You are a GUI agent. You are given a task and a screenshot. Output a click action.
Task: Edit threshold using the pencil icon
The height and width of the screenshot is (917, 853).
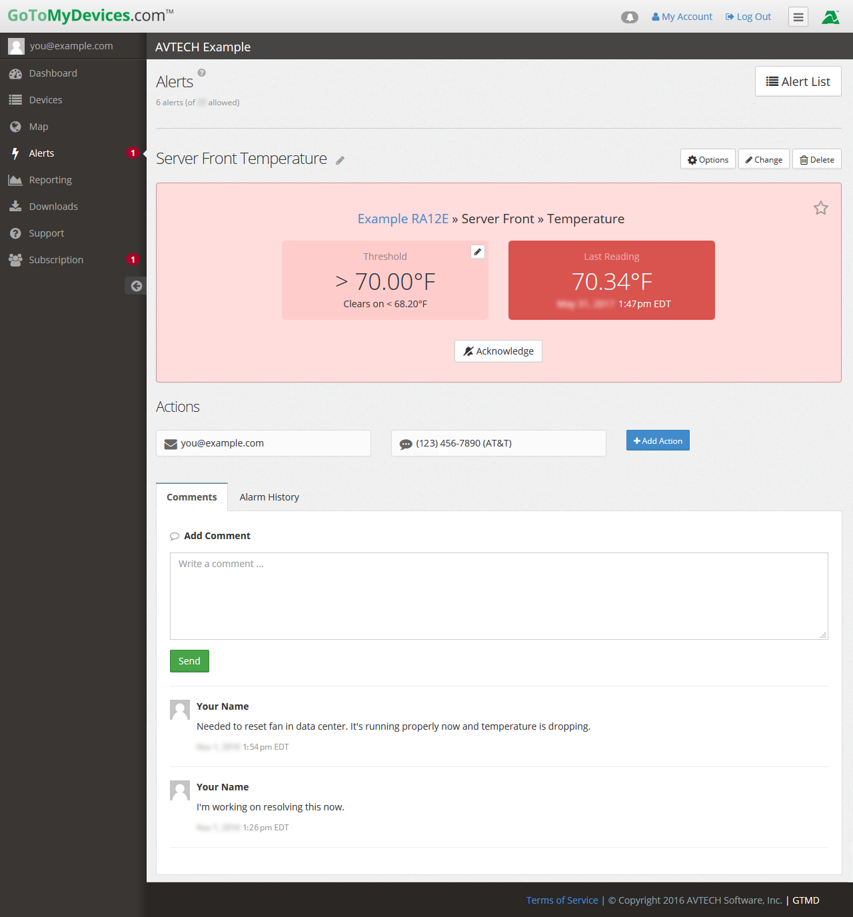pos(477,252)
